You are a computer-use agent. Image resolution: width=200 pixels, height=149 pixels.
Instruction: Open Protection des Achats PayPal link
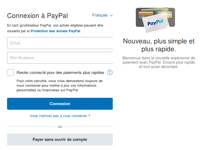pos(56,31)
